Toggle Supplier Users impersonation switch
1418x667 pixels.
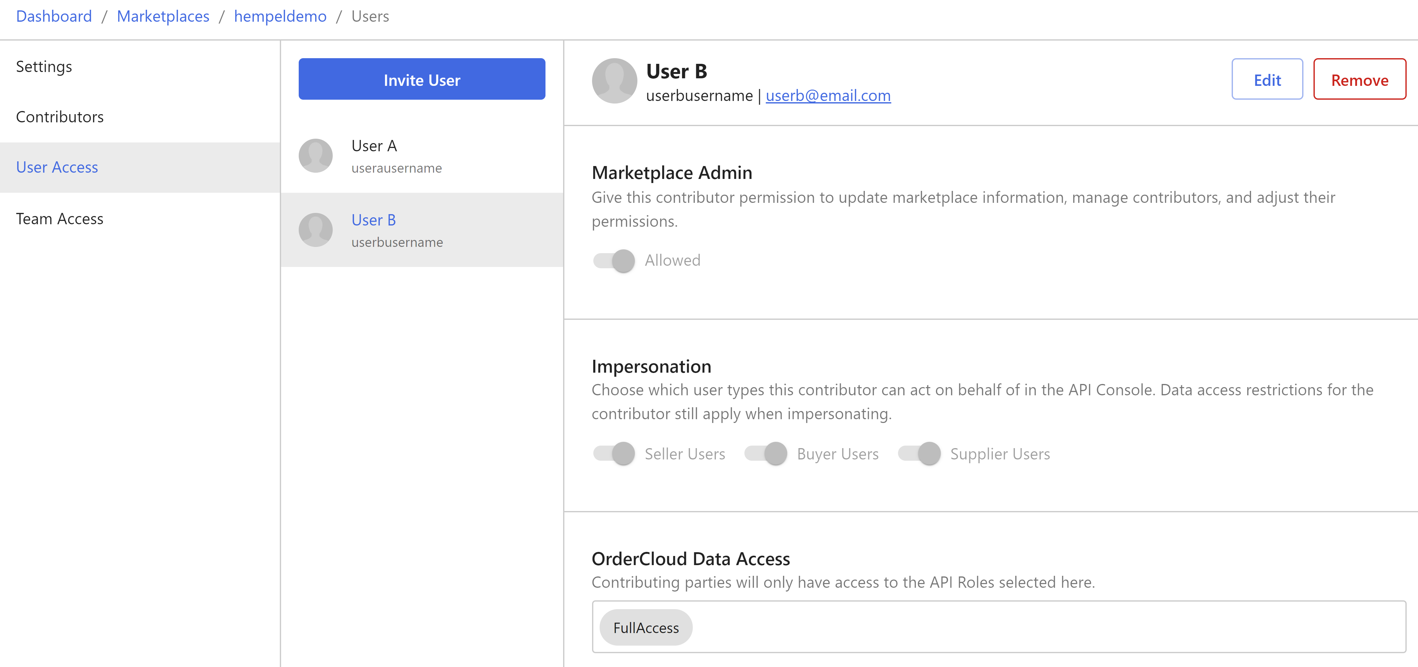click(919, 454)
